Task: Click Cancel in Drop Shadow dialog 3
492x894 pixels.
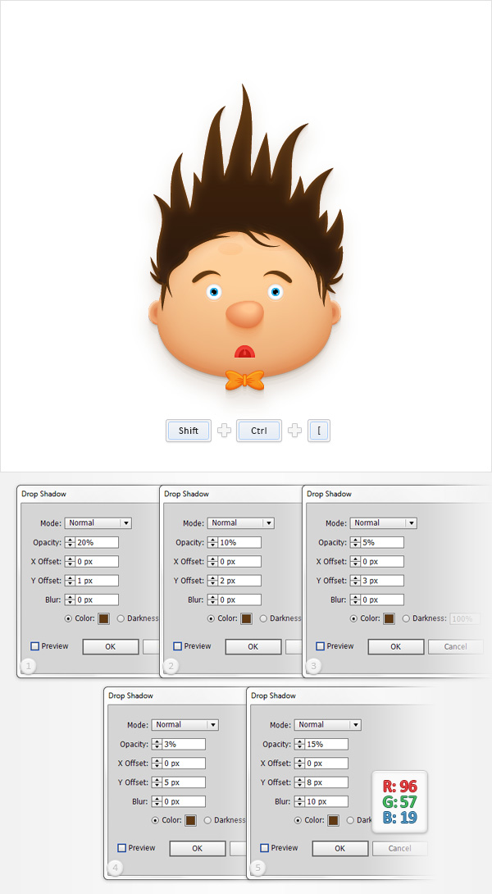Action: 455,646
